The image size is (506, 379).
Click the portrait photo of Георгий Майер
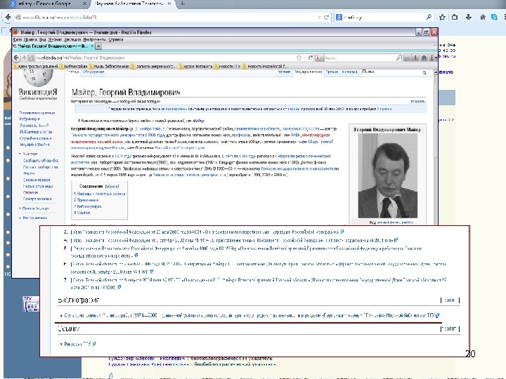[x=387, y=175]
